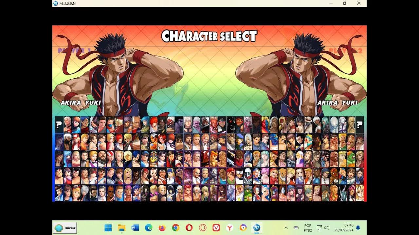Open M.U.G.E.N from the taskbar
Image resolution: width=419 pixels, height=235 pixels.
[x=256, y=228]
